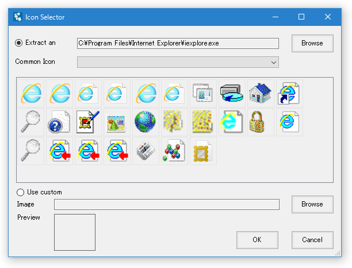Screen dimensions: 352x268
Task: Pick the magnifier icon in the second row
Action: coord(30,122)
